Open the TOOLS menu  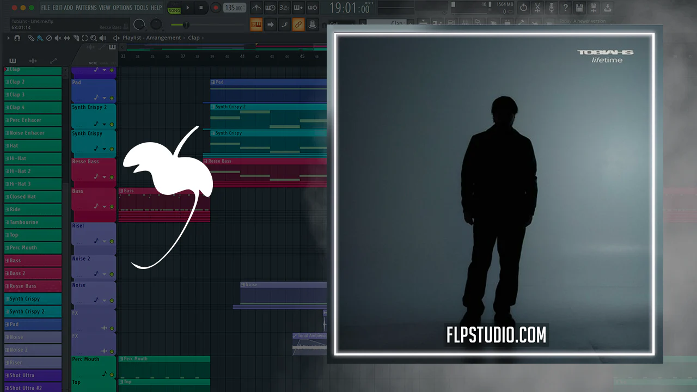click(141, 8)
